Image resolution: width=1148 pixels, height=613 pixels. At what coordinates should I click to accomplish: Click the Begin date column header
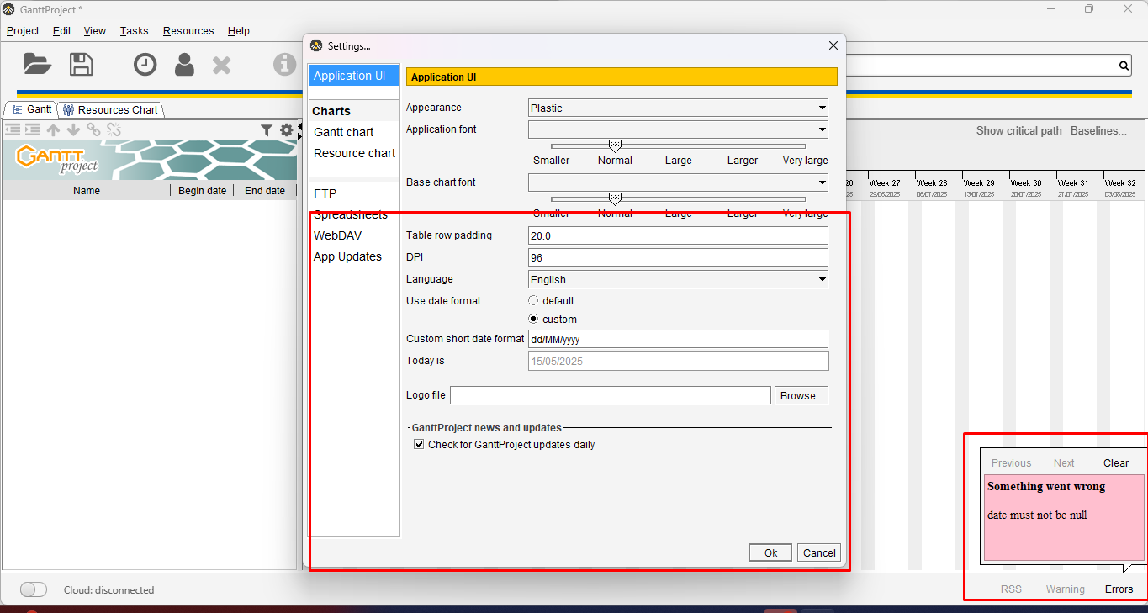click(x=202, y=191)
